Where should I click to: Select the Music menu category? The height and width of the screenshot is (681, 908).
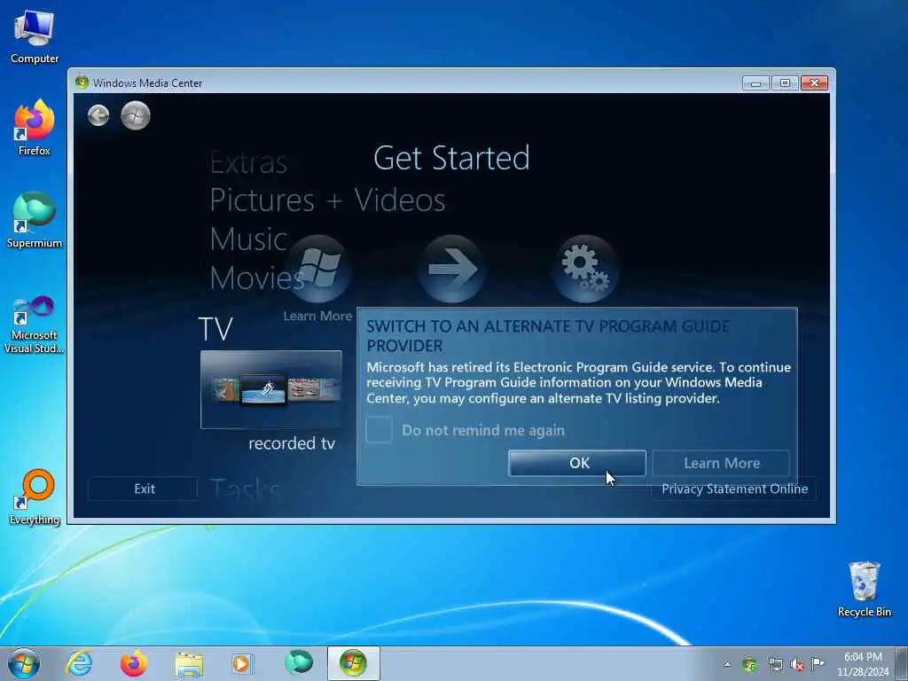coord(248,239)
